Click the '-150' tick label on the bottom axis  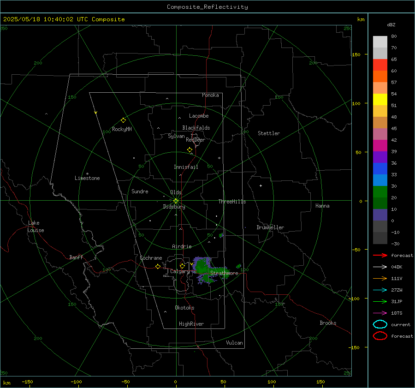pos(27,382)
